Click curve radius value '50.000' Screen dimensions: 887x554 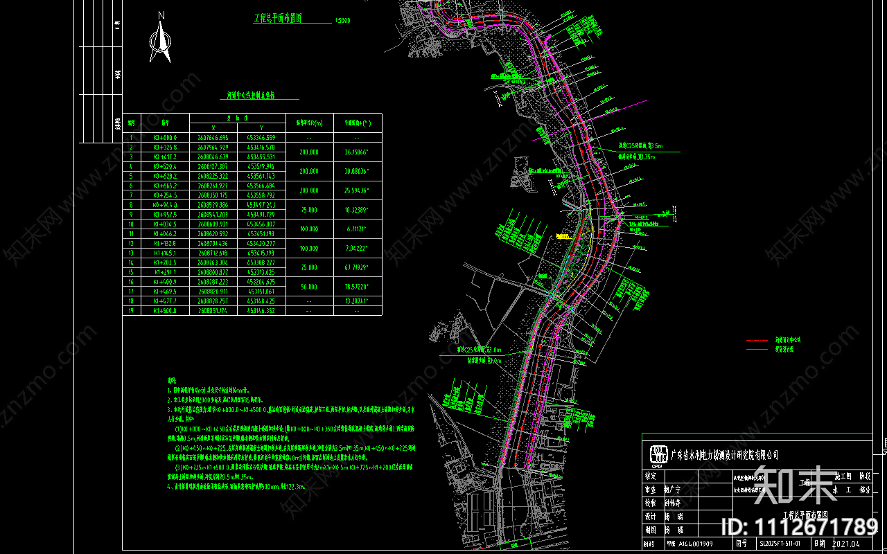point(308,287)
